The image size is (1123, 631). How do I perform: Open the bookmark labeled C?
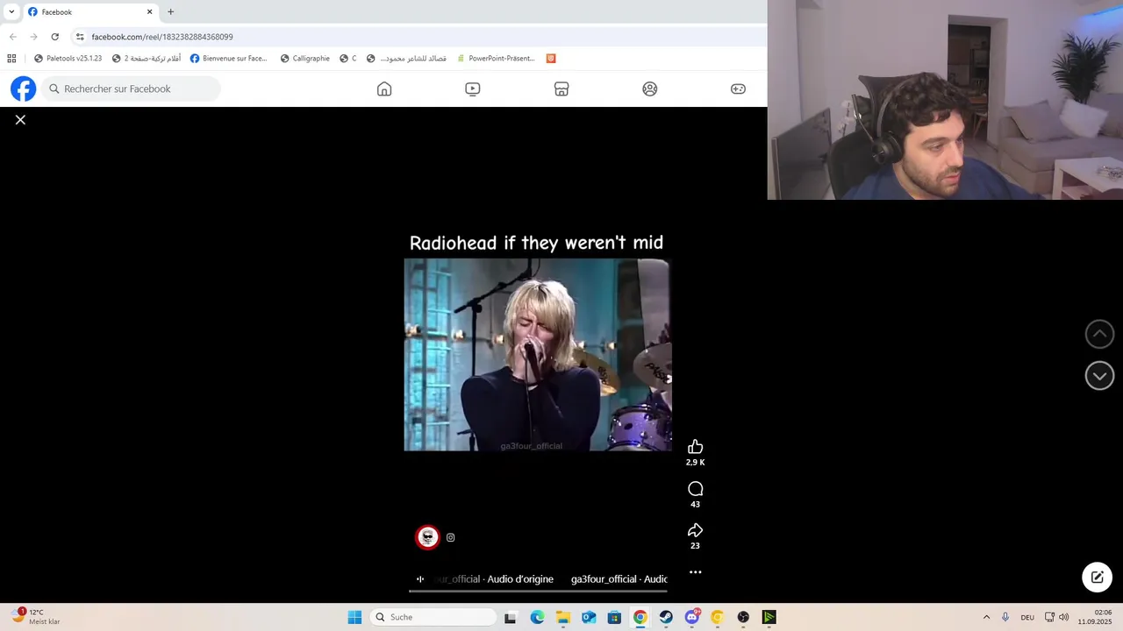[x=348, y=59]
